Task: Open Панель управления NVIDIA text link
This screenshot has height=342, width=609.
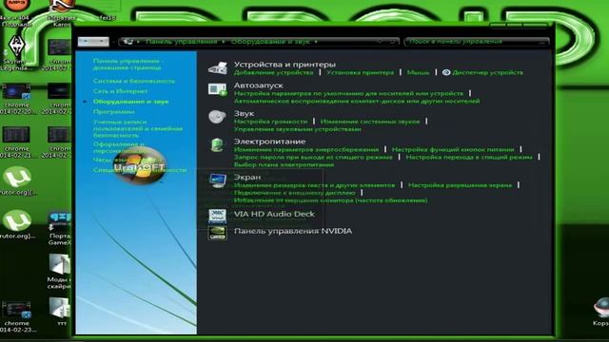Action: pyautogui.click(x=293, y=231)
